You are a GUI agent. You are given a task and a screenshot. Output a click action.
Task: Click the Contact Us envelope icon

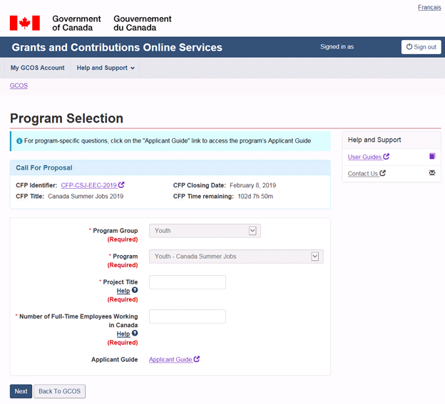coord(432,173)
